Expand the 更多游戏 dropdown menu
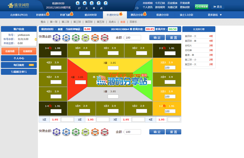 coord(215,15)
